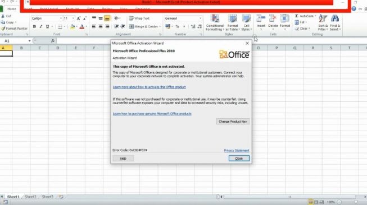
Task: Apply the fill color bucket
Action: 73,26
